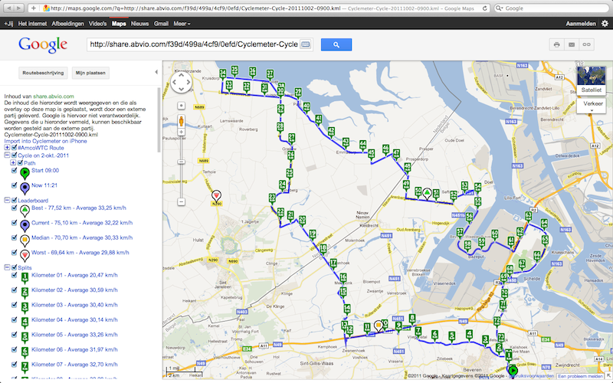Expand the Path tree node
Viewport: 613px width, 383px height.
coord(13,163)
